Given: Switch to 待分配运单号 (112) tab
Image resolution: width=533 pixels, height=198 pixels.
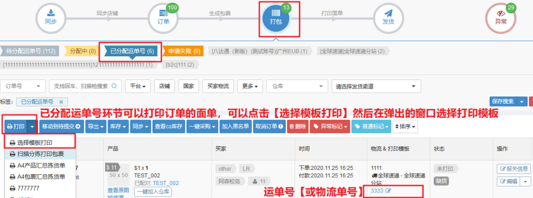Looking at the screenshot, I should (x=30, y=51).
